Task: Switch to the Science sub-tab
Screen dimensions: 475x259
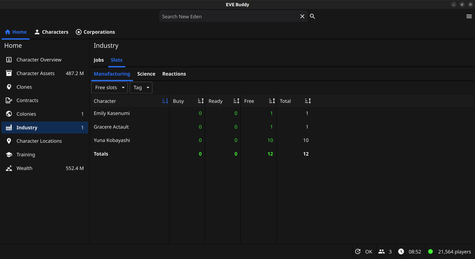Action: coord(146,74)
